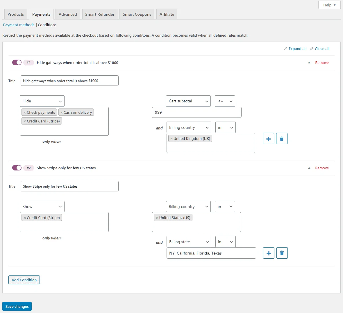This screenshot has height=313, width=343.
Task: Remove Credit Card (Stripe) tag in condition #2
Action: click(x=25, y=218)
